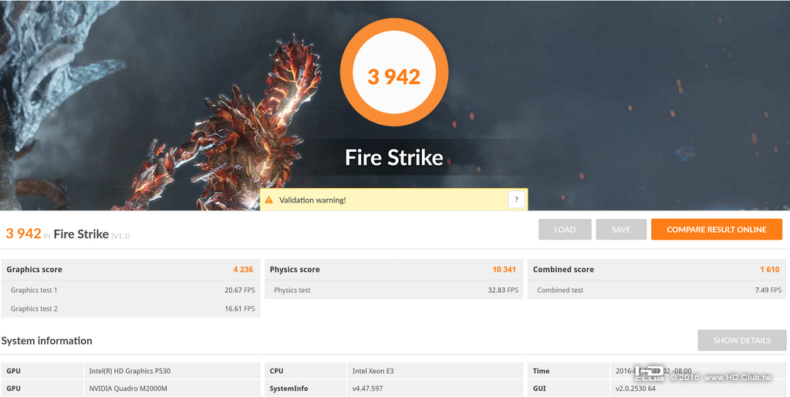The image size is (790, 397).
Task: Click the LOAD button
Action: coord(565,230)
